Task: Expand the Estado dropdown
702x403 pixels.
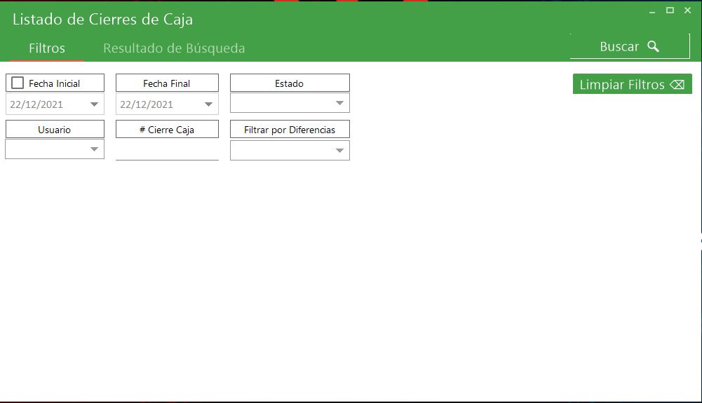Action: [339, 103]
